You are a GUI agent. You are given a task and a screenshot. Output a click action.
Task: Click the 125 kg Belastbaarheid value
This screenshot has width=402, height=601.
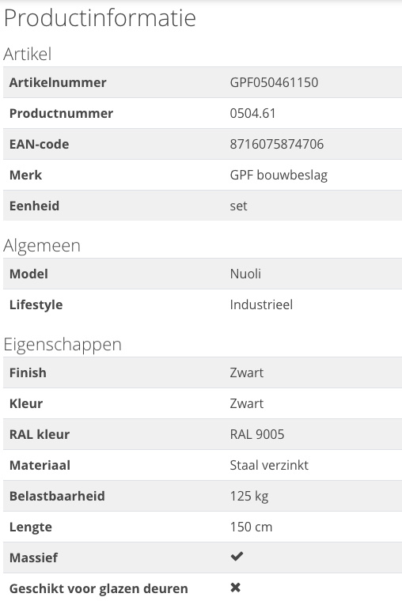pyautogui.click(x=249, y=497)
